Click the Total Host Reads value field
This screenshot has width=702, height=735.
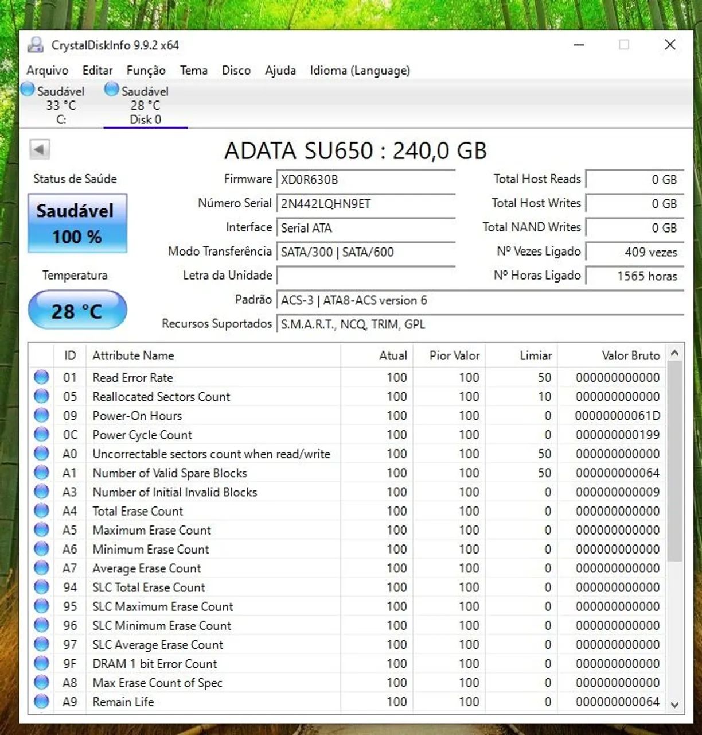click(634, 180)
